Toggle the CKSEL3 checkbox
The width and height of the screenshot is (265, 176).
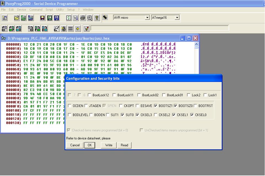click(x=138, y=115)
